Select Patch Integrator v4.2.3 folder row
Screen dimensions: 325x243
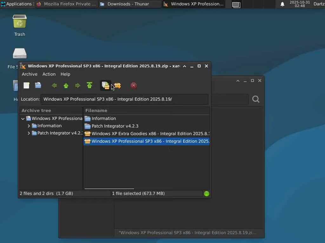pos(146,126)
